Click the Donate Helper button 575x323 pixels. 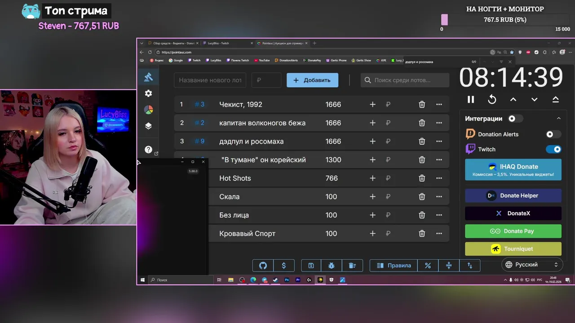[513, 196]
